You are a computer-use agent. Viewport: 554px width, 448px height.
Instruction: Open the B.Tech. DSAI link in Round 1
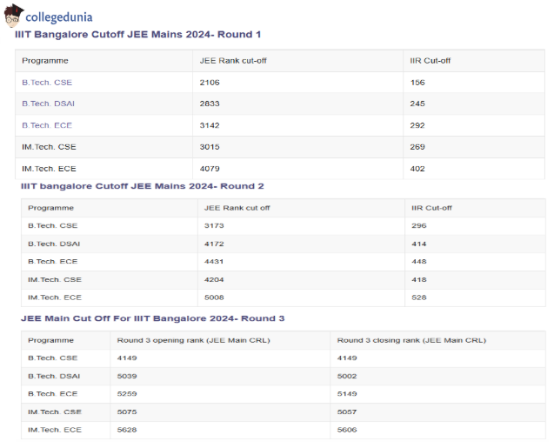[x=49, y=104]
